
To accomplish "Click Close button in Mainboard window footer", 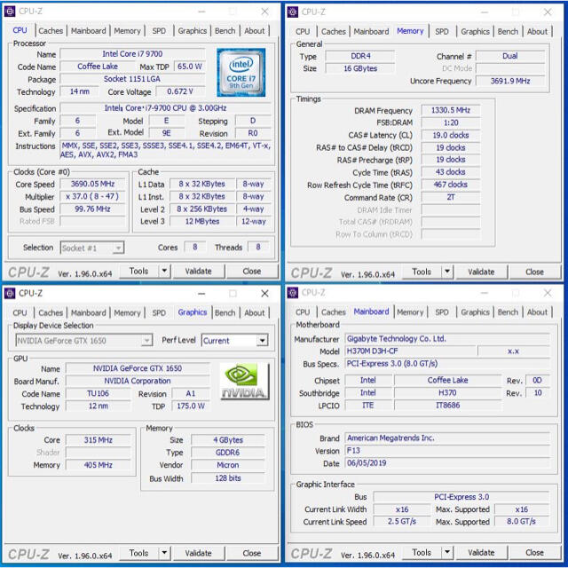I will tap(534, 552).
